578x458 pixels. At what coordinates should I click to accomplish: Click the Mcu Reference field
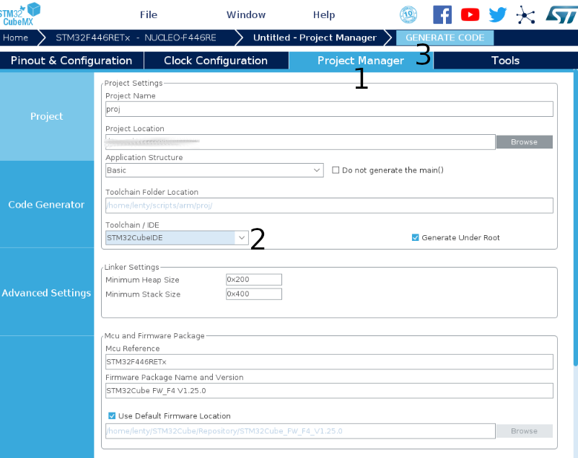tap(329, 362)
